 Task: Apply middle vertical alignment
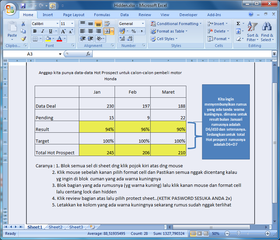coord(91,24)
